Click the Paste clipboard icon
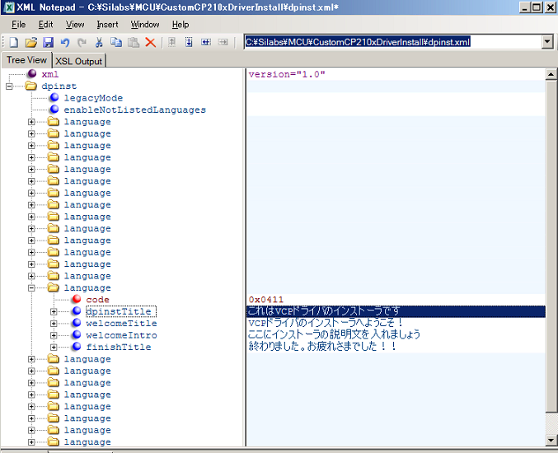The image size is (558, 453). point(134,42)
